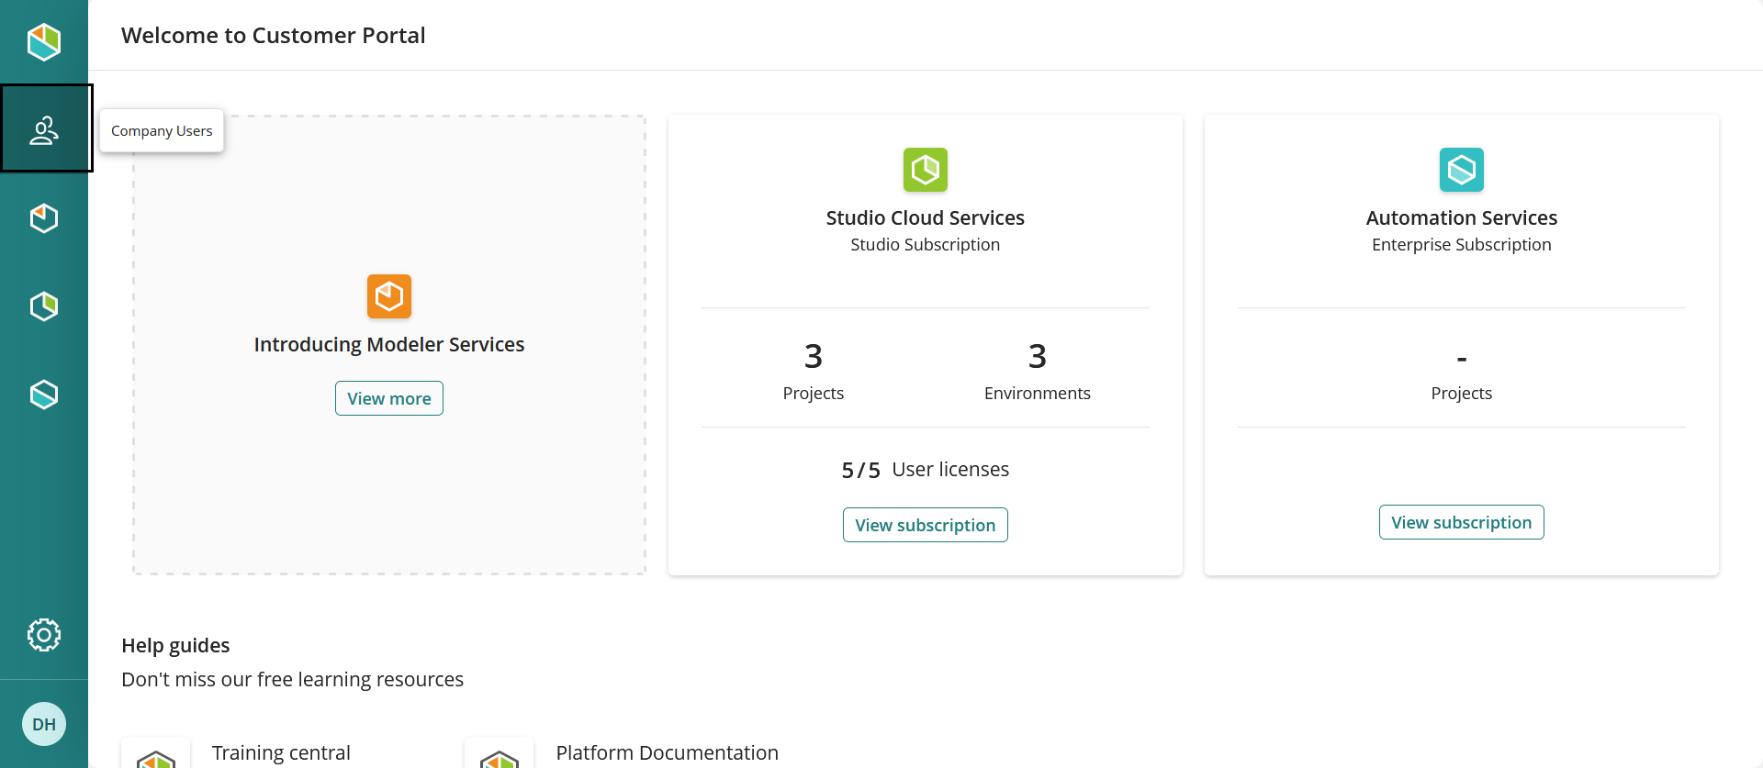1763x768 pixels.
Task: Open the Training central thumbnail icon
Action: point(156,756)
